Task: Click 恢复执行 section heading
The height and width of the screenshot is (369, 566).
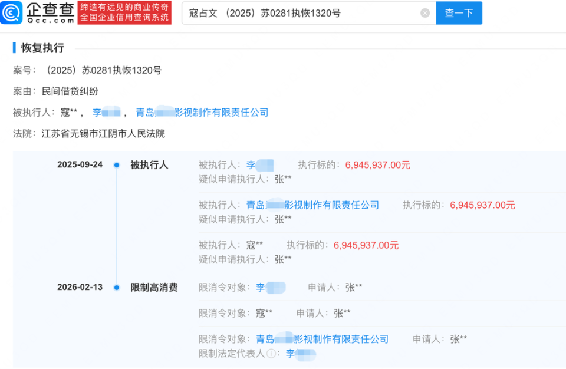Action: click(x=42, y=48)
